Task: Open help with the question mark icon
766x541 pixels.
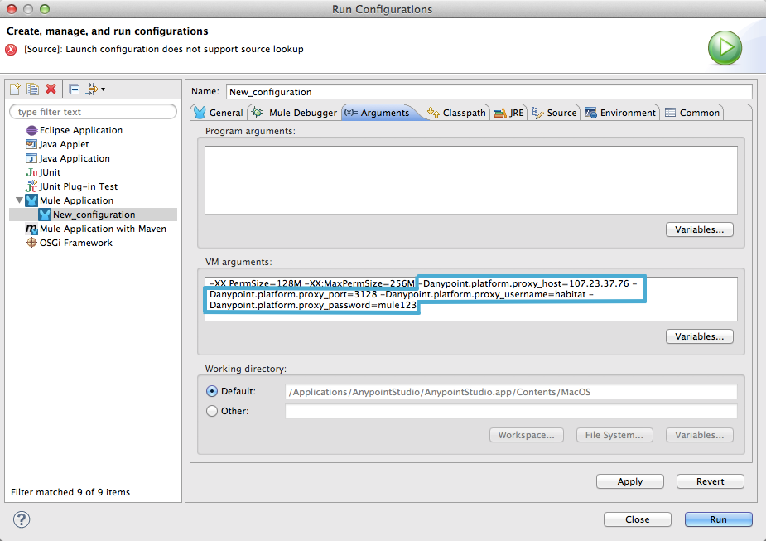Action: click(x=20, y=519)
